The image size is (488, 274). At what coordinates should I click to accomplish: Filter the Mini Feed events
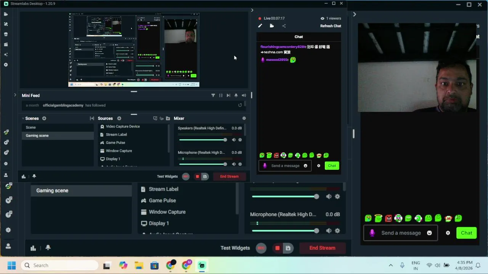[x=213, y=96]
